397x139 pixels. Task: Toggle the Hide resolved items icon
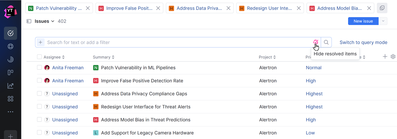pos(316,42)
